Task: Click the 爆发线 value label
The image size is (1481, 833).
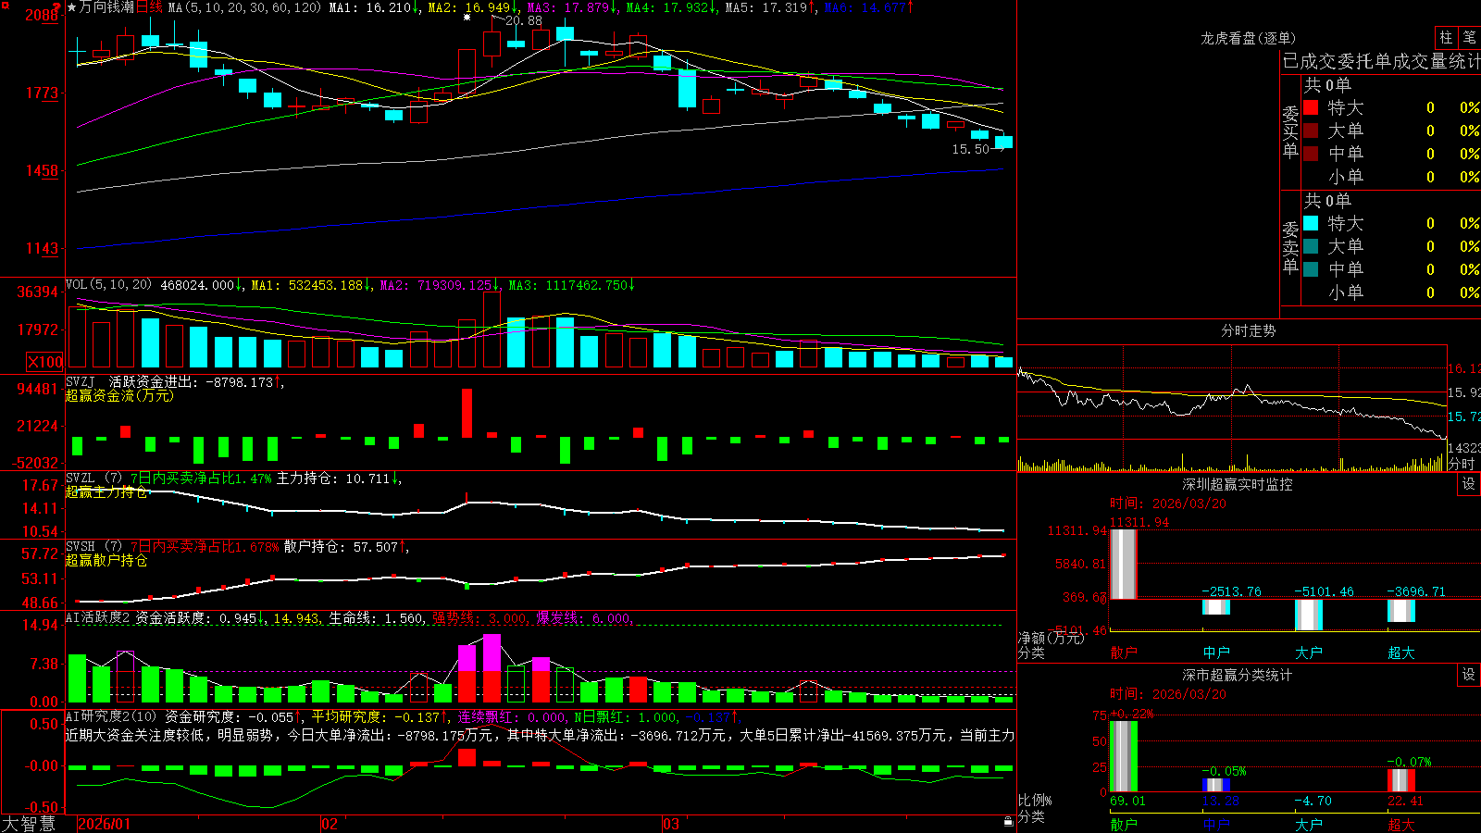Action: tap(584, 618)
